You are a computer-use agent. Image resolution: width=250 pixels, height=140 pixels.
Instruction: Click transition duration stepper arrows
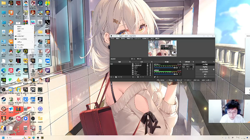193,67
